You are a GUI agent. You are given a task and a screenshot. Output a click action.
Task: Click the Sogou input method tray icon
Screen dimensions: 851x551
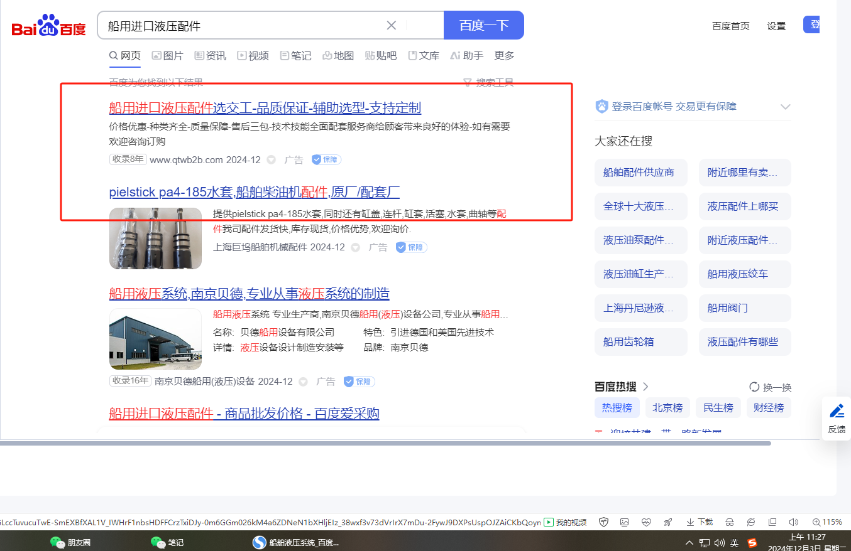coord(752,543)
